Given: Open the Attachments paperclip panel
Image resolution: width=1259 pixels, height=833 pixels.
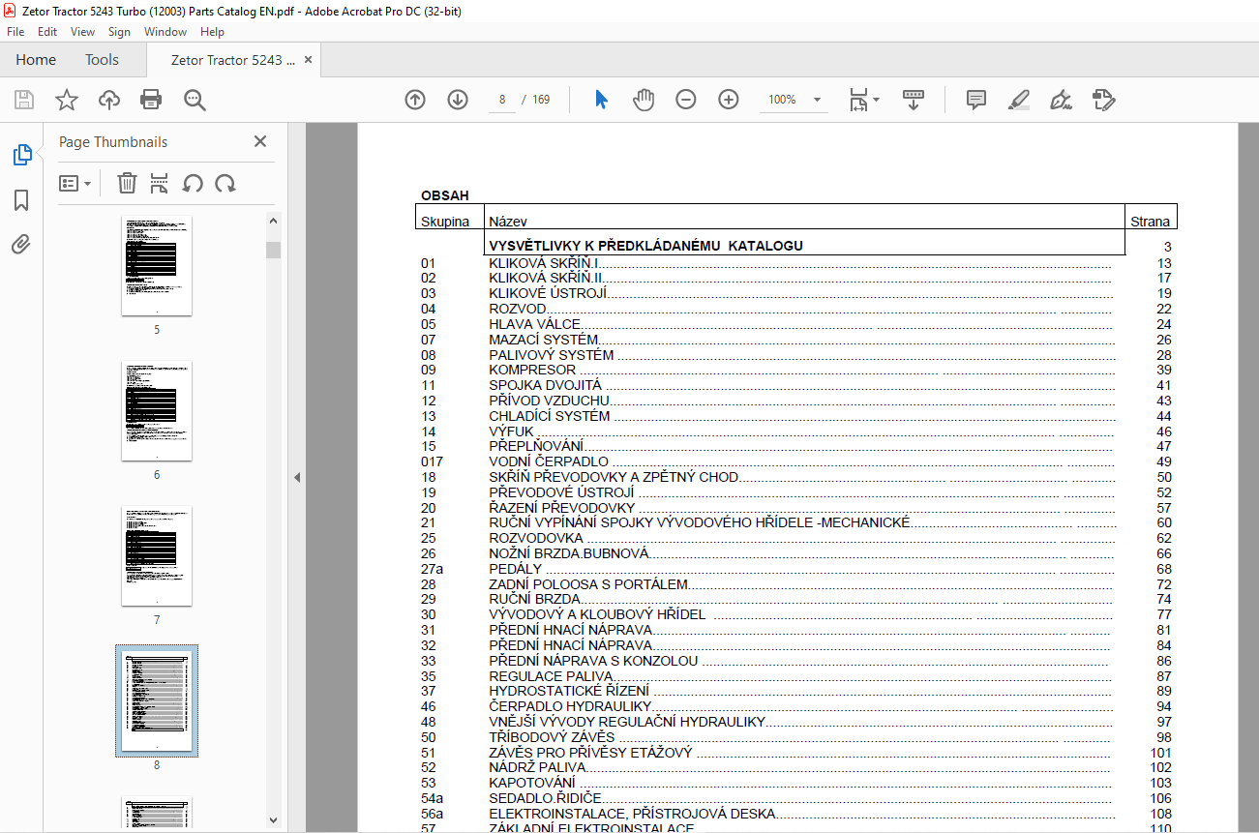Looking at the screenshot, I should point(21,244).
